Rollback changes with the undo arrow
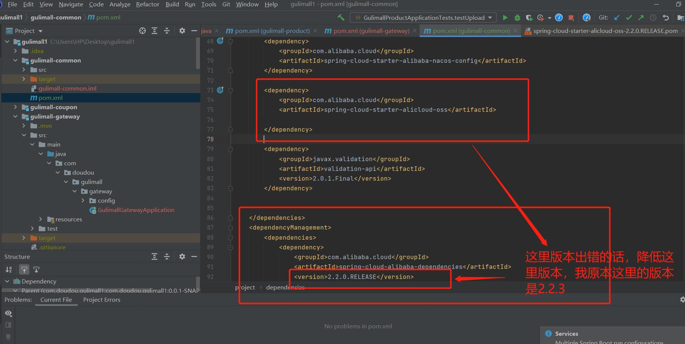Viewport: 685px width, 344px height. pyautogui.click(x=666, y=18)
